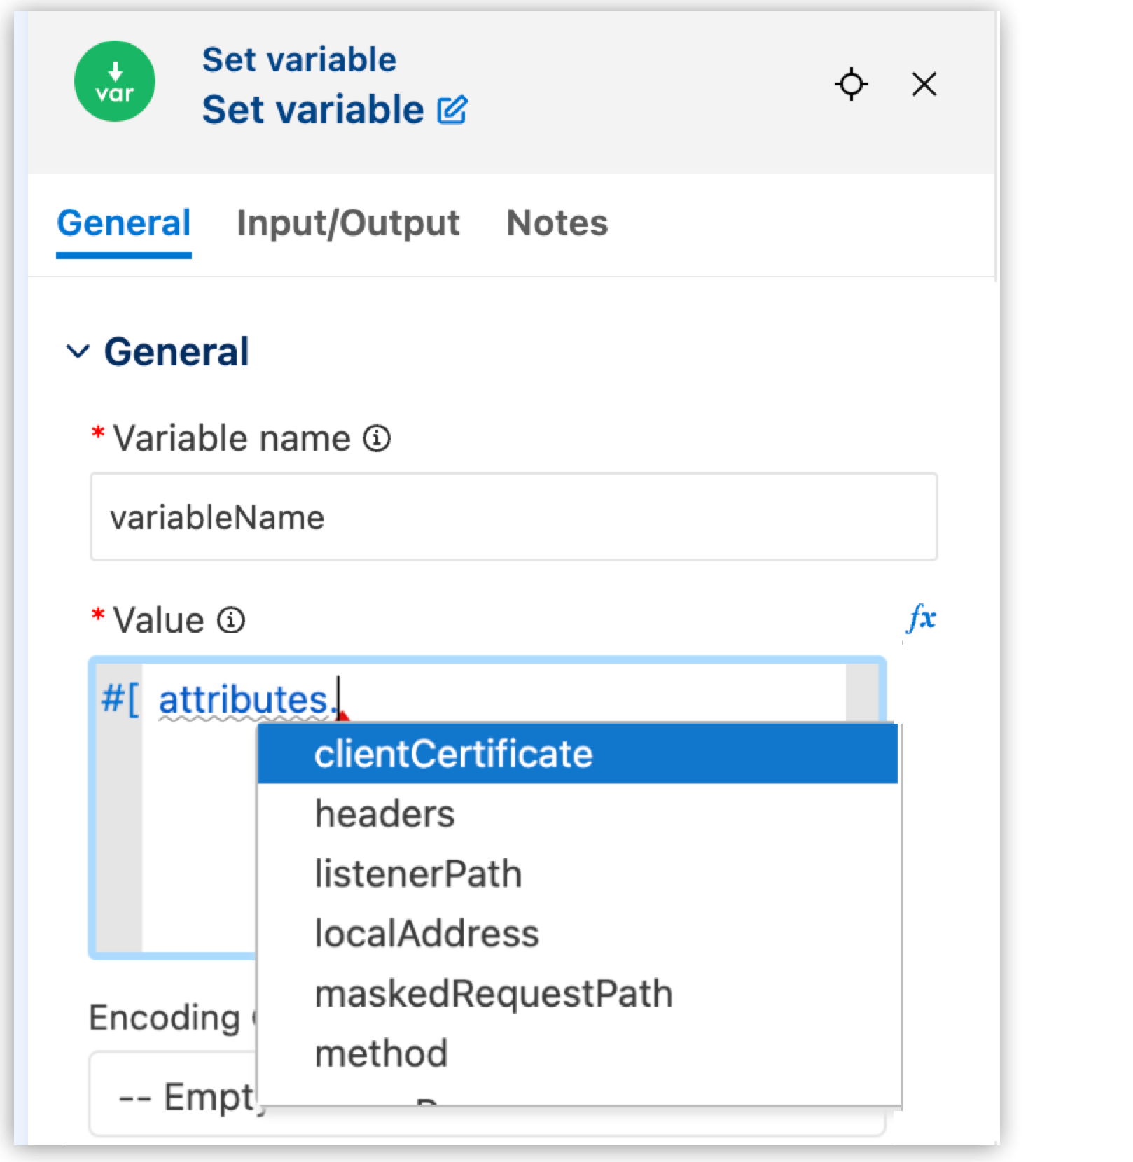Click the green Set variable component icon
This screenshot has width=1133, height=1162.
pos(115,81)
